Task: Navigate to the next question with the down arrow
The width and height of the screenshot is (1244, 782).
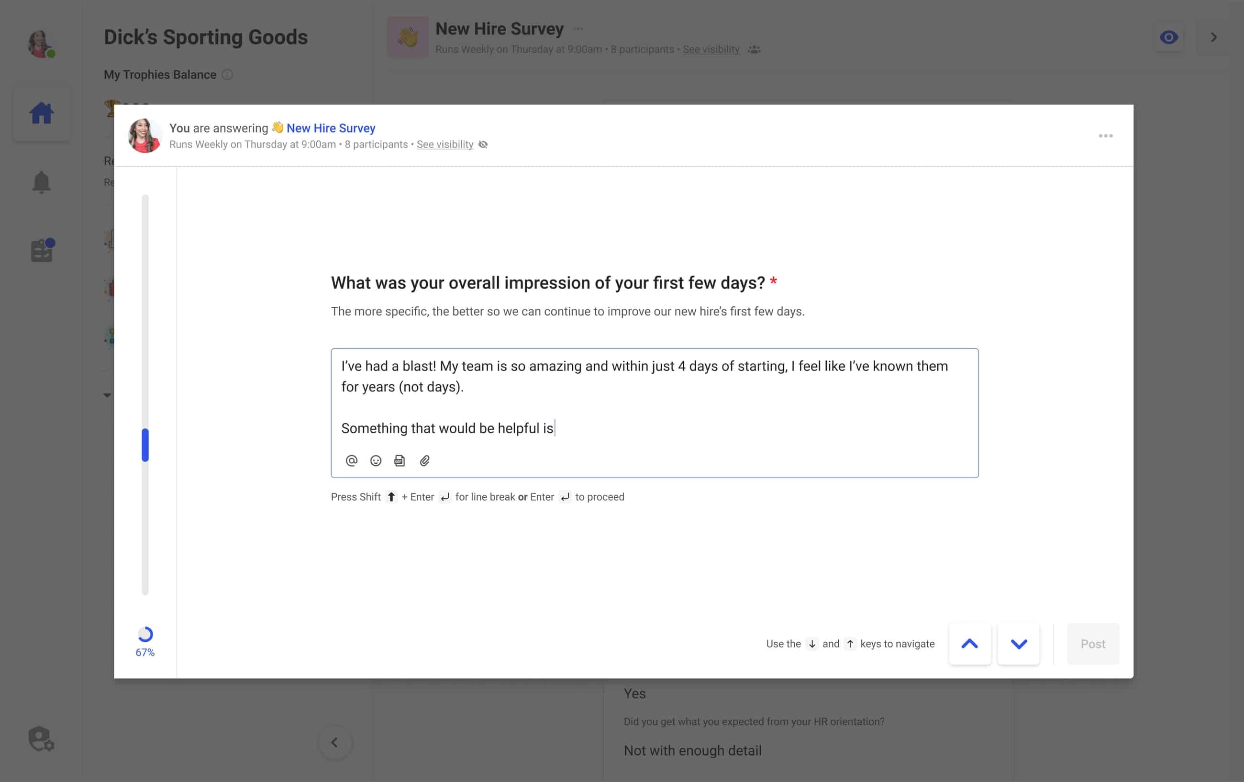Action: pyautogui.click(x=1018, y=644)
